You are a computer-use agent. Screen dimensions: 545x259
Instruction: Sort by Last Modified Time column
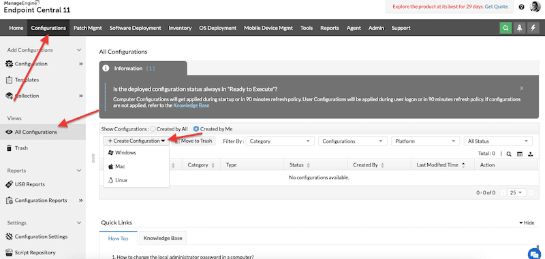[x=441, y=165]
